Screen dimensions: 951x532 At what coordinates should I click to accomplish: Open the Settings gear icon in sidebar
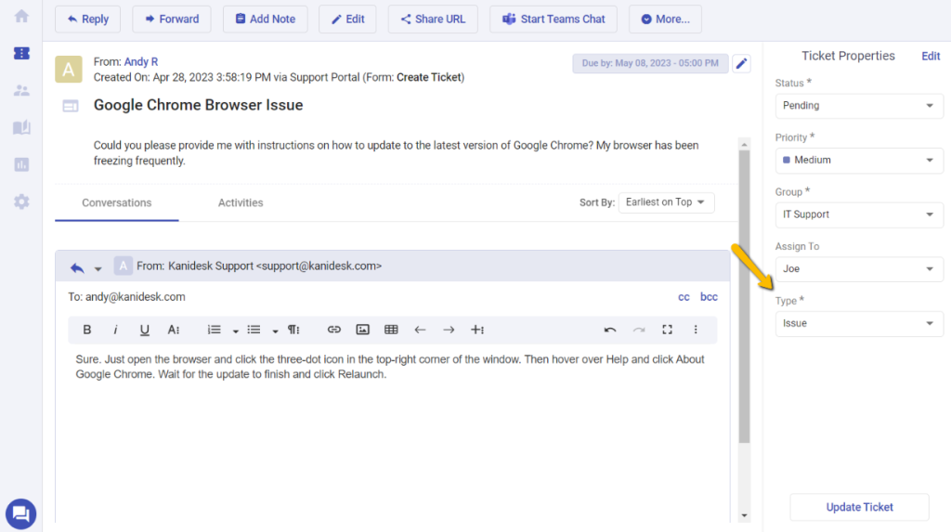click(21, 201)
